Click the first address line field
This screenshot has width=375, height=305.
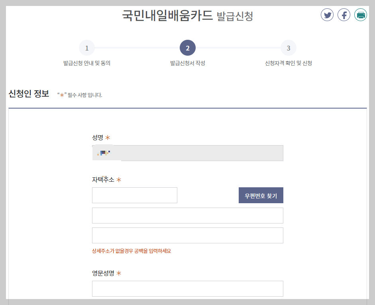pos(188,215)
